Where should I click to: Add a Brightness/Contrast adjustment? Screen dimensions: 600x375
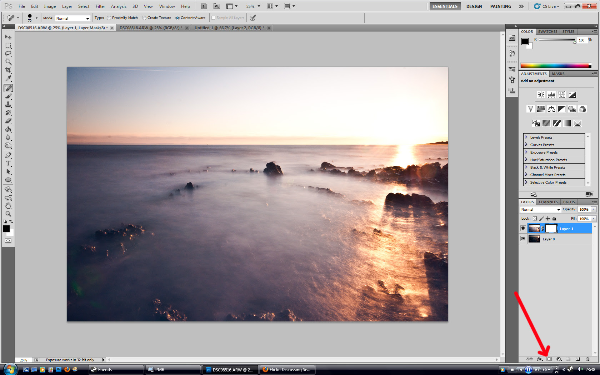coord(541,95)
